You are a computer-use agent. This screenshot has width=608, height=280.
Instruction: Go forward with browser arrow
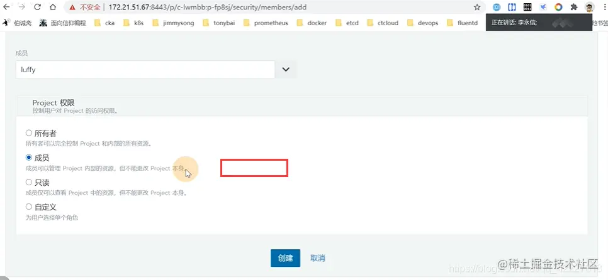pos(22,8)
